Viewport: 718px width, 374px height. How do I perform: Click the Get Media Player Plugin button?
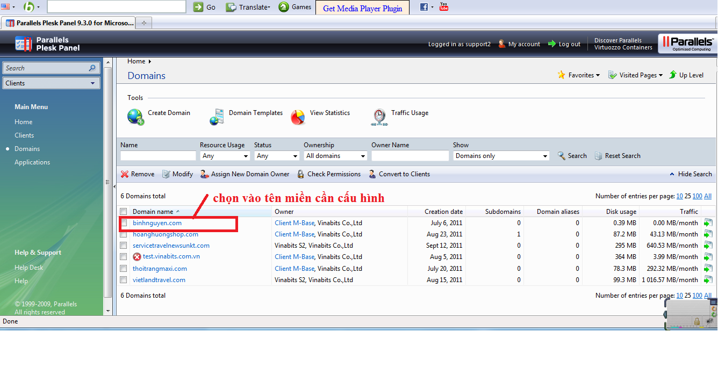coord(363,8)
